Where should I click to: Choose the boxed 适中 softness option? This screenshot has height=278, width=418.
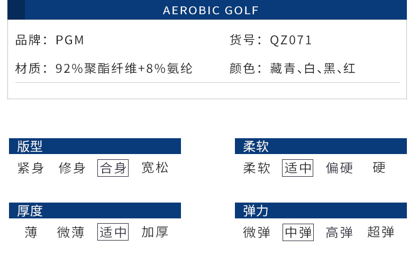pos(298,168)
